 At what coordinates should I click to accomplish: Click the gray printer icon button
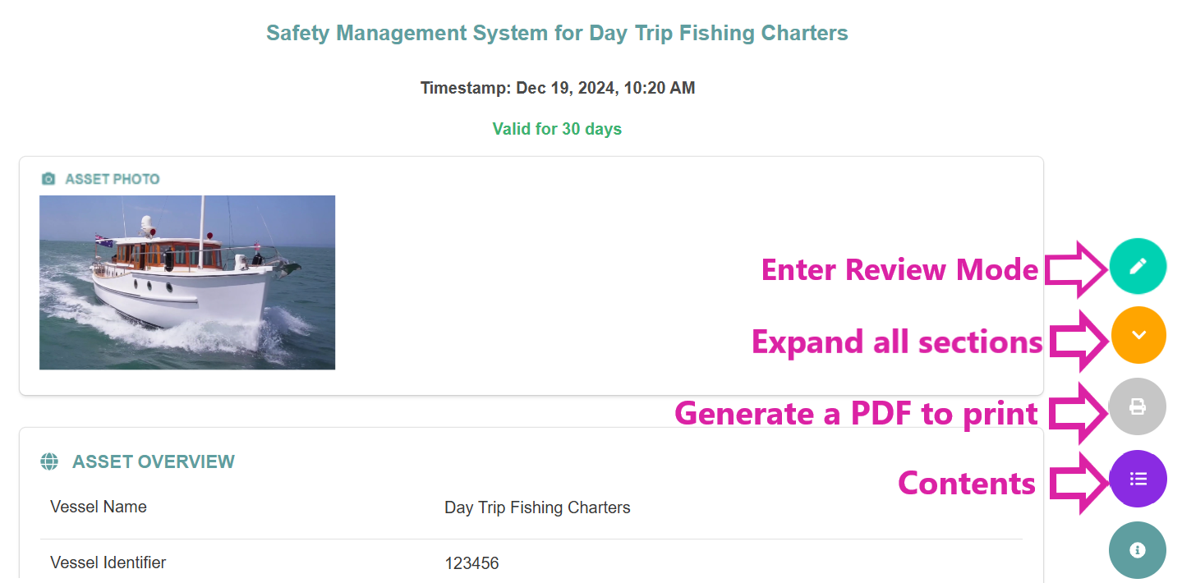(1138, 406)
